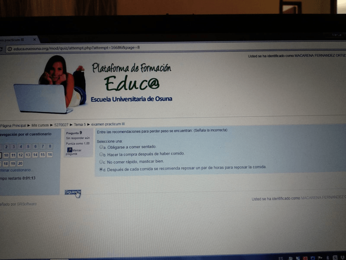Image resolution: width=346 pixels, height=260 pixels.
Task: Navigate to question 20
Action: [20, 164]
